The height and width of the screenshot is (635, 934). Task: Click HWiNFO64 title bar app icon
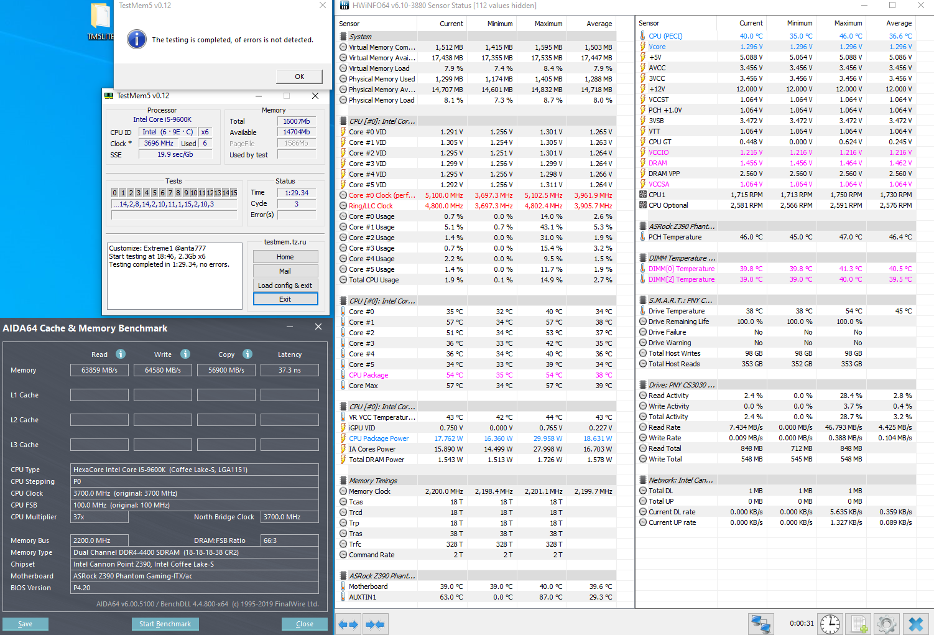[x=344, y=6]
